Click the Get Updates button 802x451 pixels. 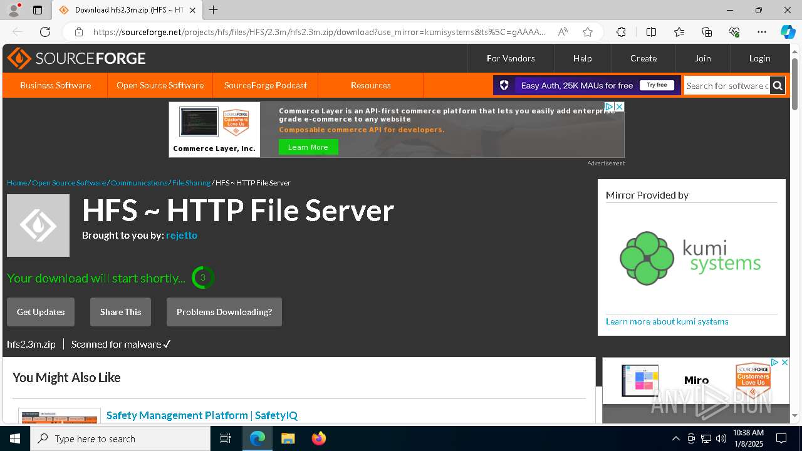(41, 312)
